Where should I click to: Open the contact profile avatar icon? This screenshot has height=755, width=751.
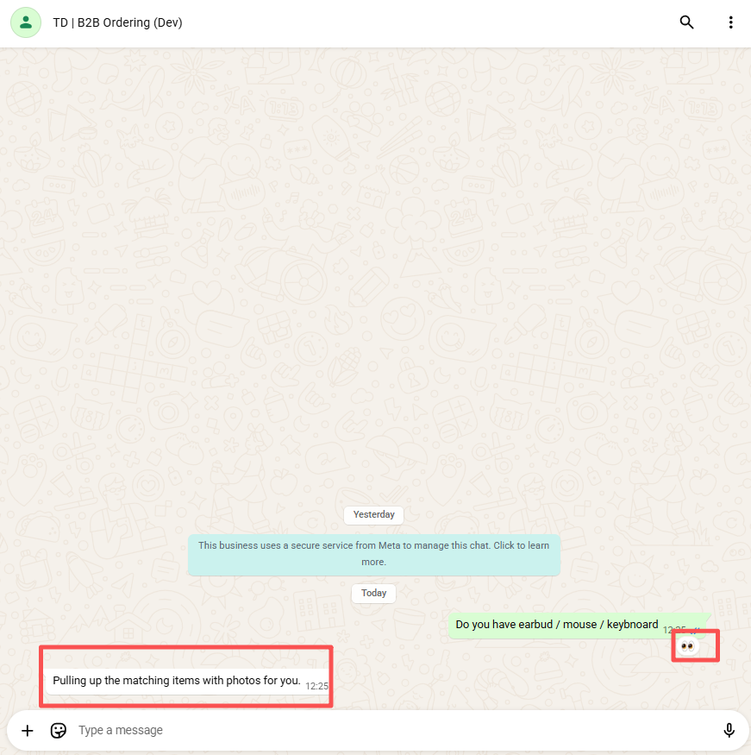pos(26,22)
